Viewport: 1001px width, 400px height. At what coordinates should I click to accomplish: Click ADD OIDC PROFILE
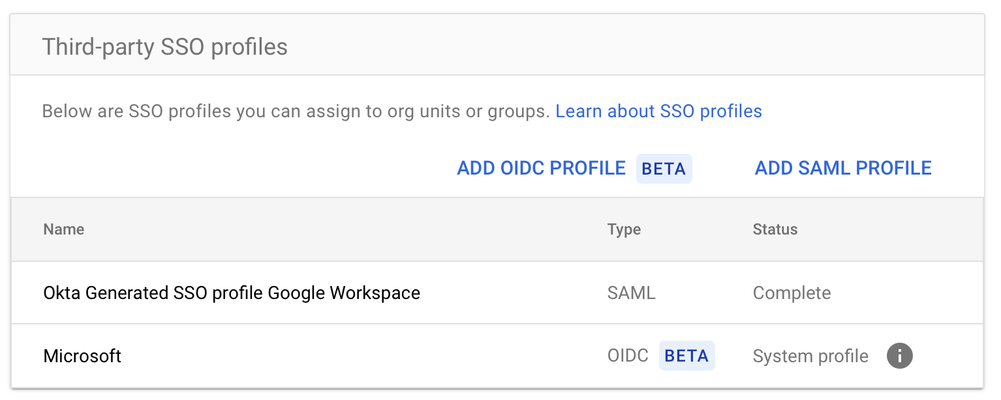point(540,168)
